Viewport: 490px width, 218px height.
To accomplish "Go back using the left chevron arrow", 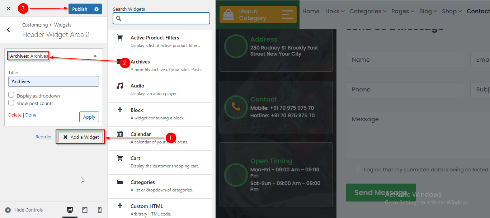I will [9, 30].
